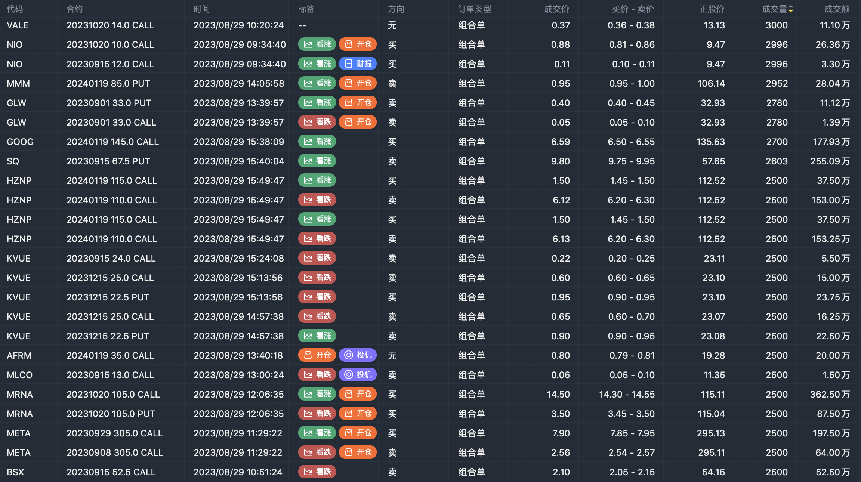Click 看跌 tag on GLW 33.0 CALL row
861x482 pixels.
(317, 122)
